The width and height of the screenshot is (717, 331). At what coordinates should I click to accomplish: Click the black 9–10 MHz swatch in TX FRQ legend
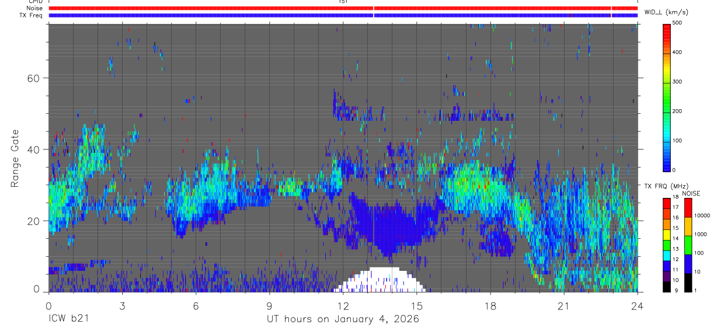(667, 287)
